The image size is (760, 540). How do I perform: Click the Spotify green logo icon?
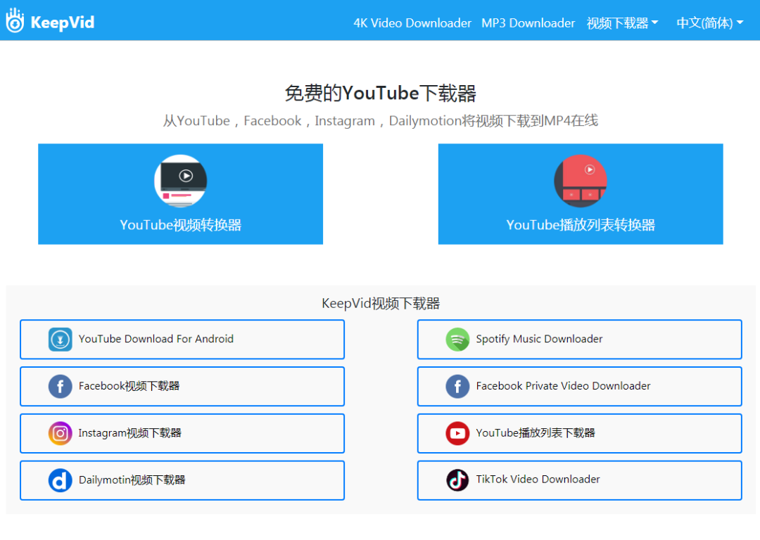click(457, 339)
